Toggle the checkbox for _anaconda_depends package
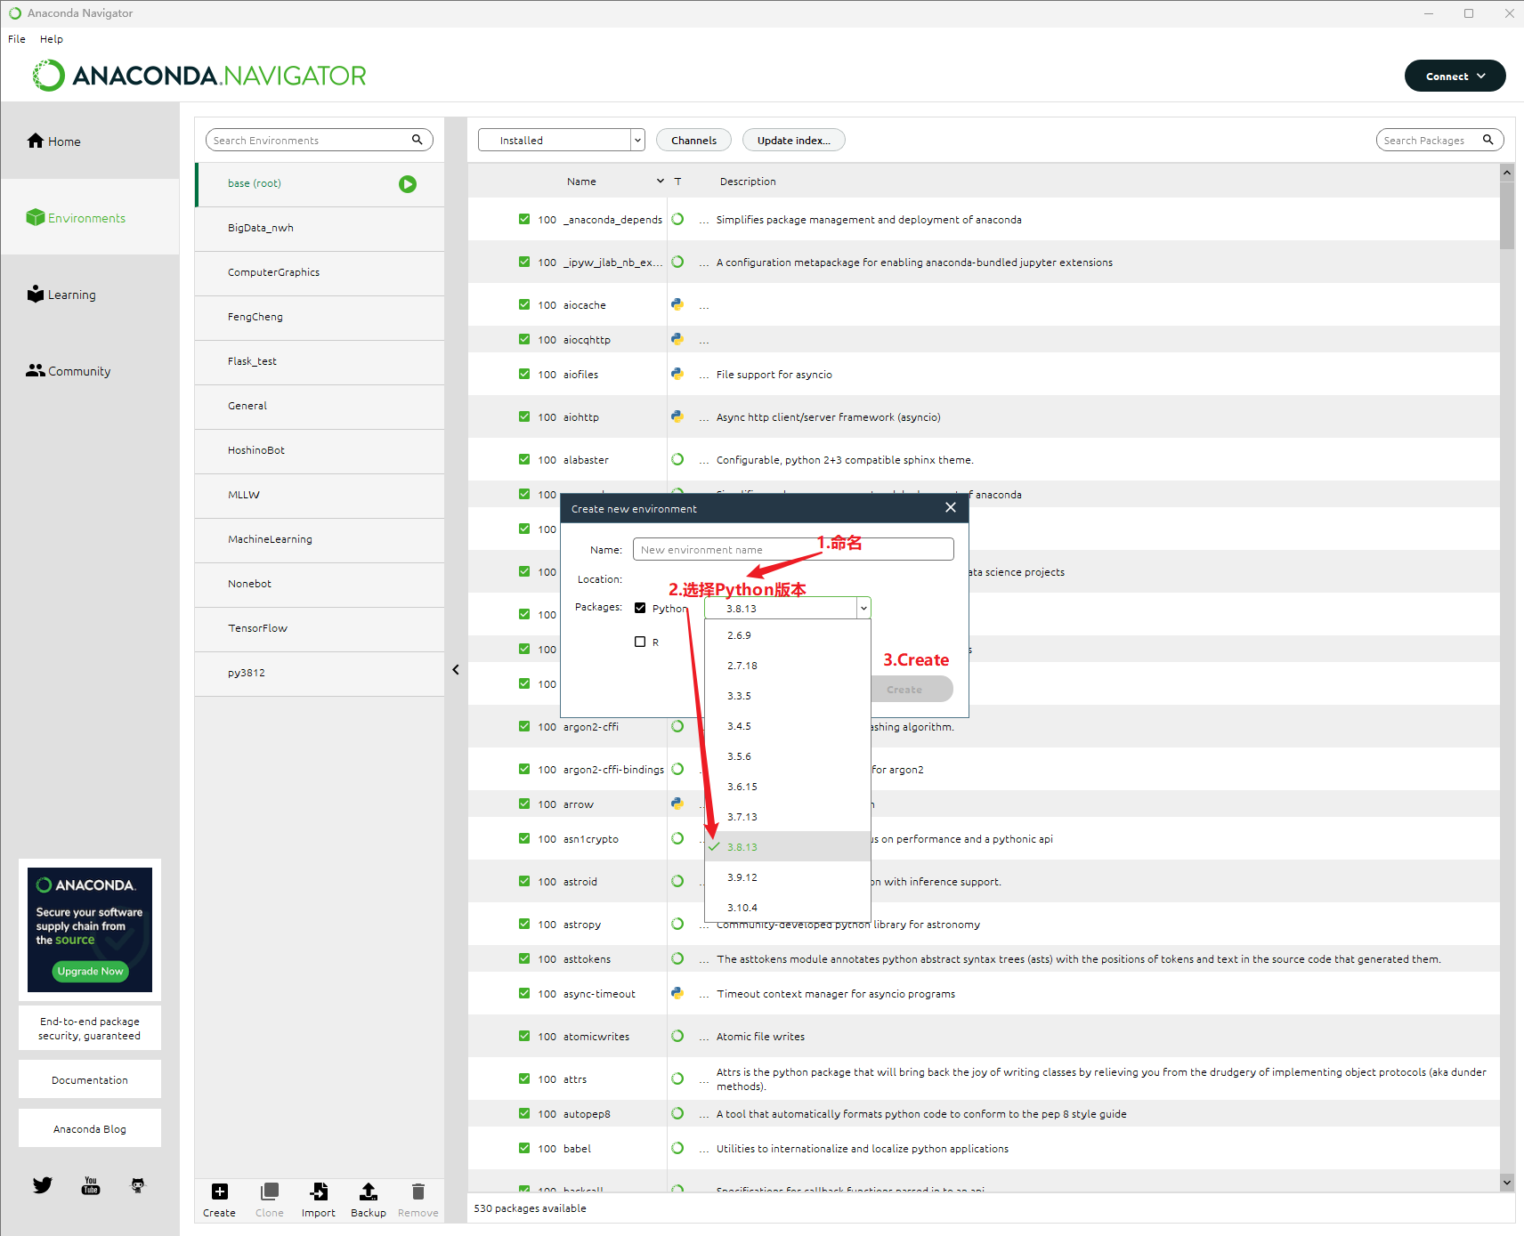 coord(524,219)
